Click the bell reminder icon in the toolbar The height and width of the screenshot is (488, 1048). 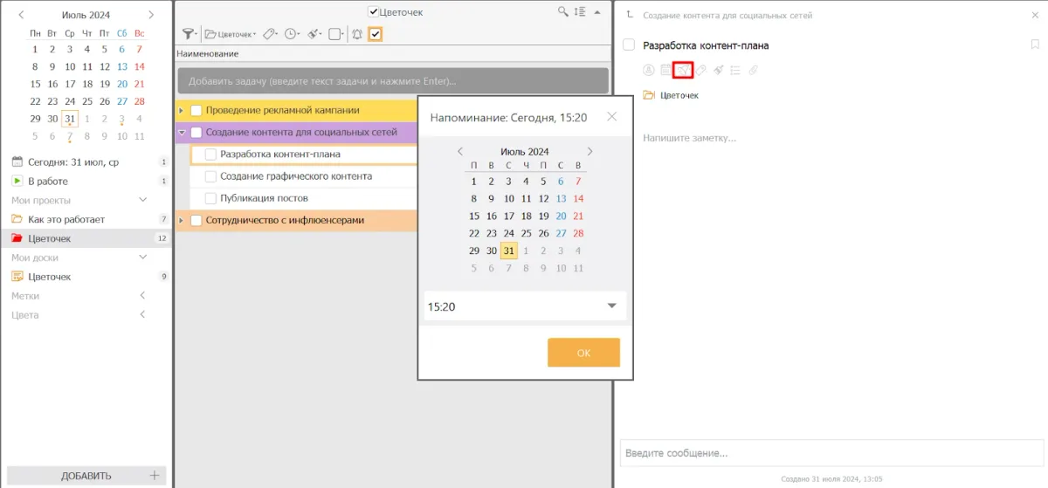(356, 34)
